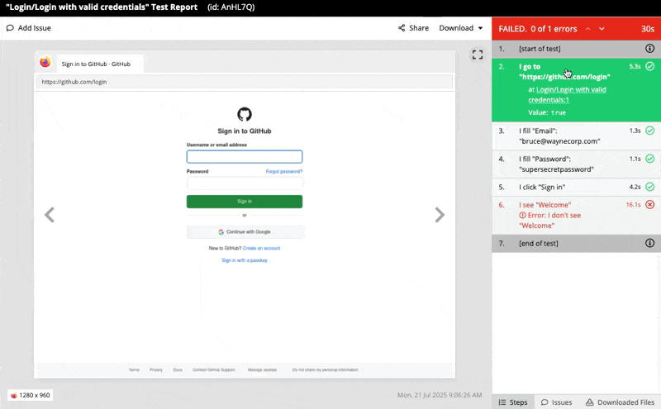Click Sign in with a passkey link
This screenshot has width=661, height=409.
(245, 260)
